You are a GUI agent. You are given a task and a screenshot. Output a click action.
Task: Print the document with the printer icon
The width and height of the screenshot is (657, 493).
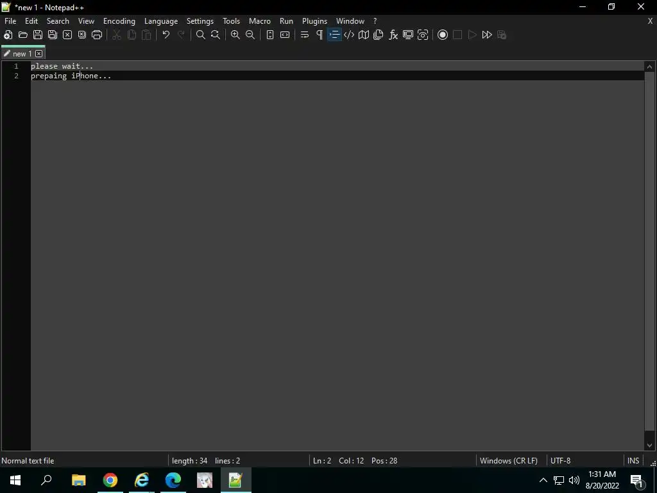pyautogui.click(x=97, y=35)
